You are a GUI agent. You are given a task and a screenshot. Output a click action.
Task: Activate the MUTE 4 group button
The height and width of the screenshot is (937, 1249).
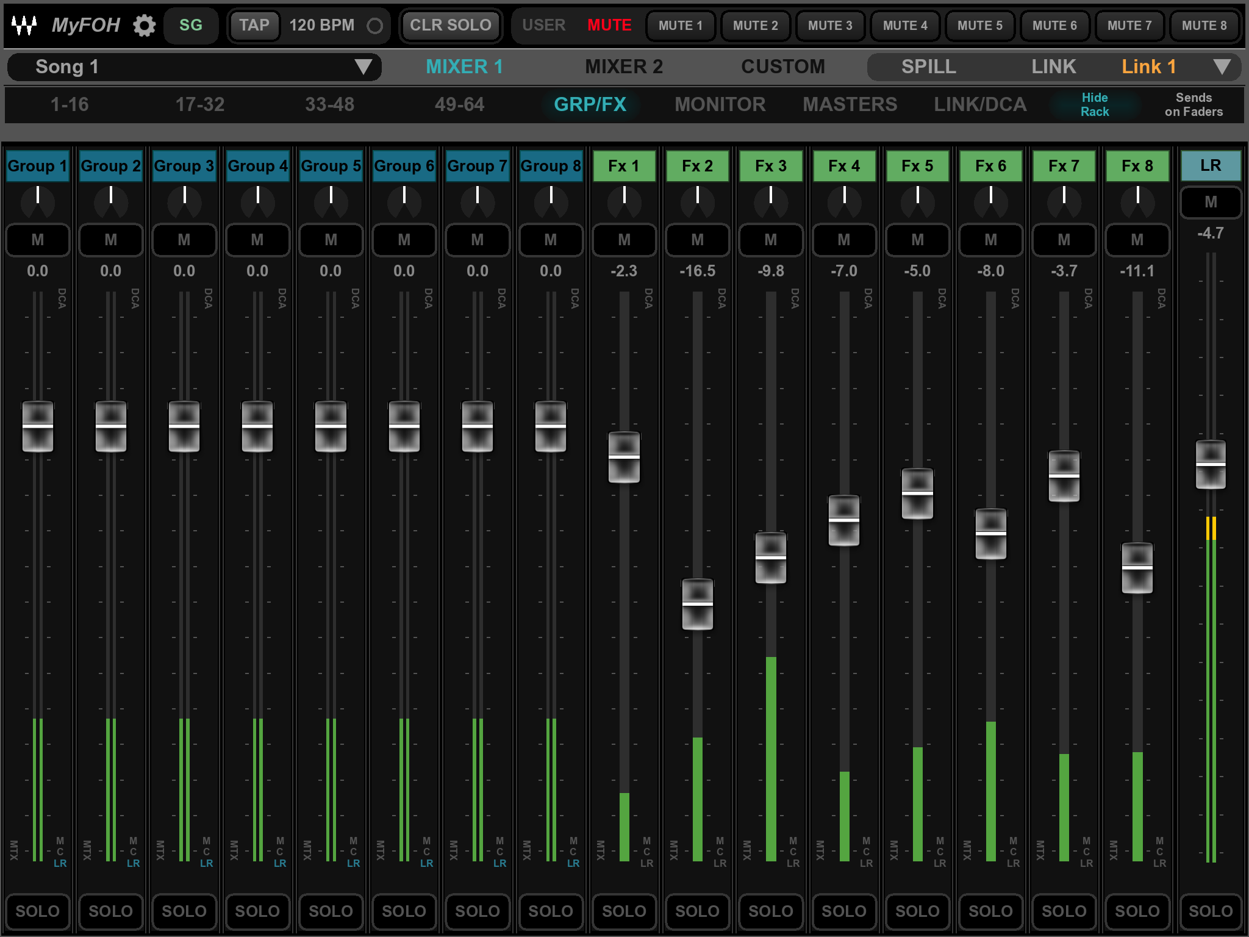904,26
